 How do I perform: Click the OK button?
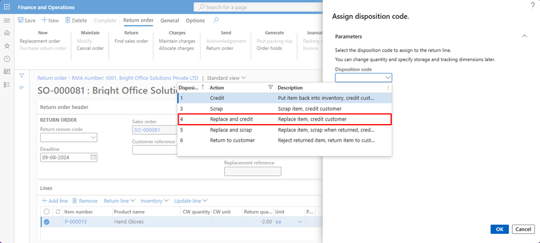(x=499, y=229)
